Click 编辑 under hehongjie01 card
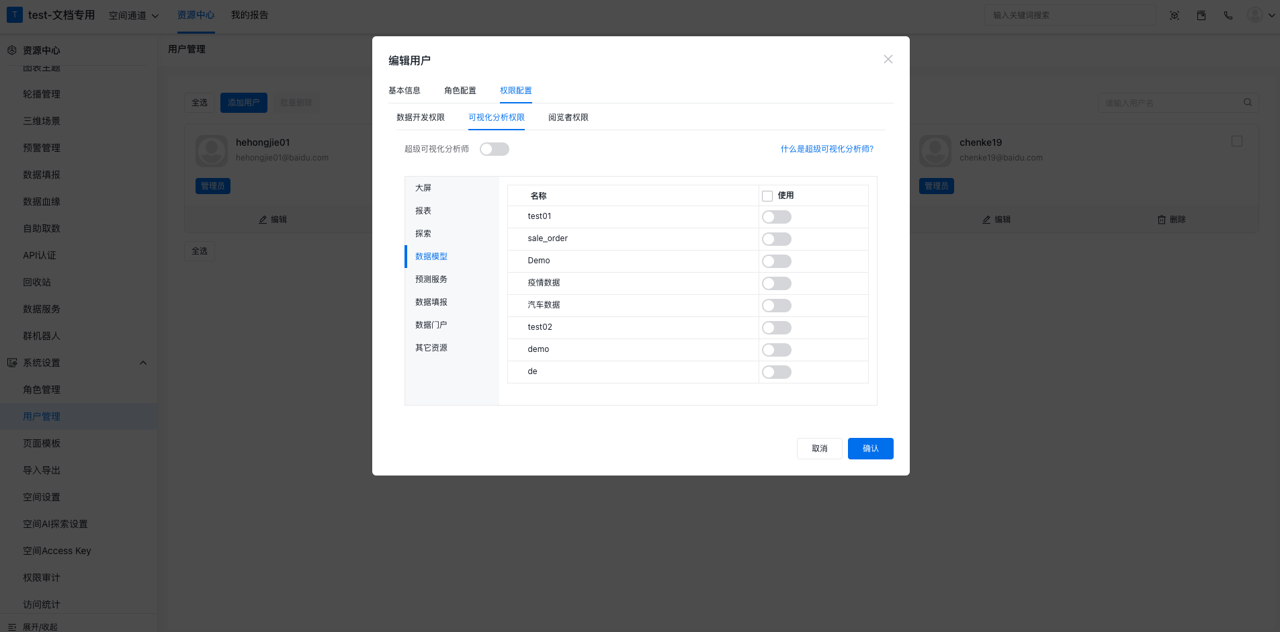The width and height of the screenshot is (1280, 632). coord(273,220)
